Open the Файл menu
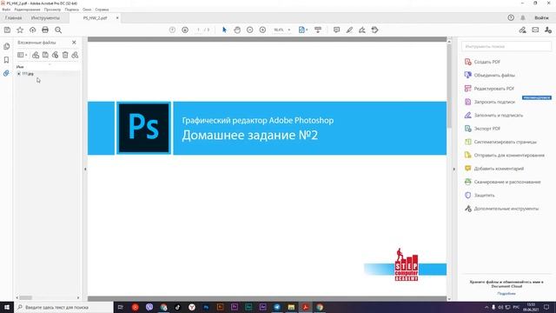The image size is (556, 313). point(6,10)
